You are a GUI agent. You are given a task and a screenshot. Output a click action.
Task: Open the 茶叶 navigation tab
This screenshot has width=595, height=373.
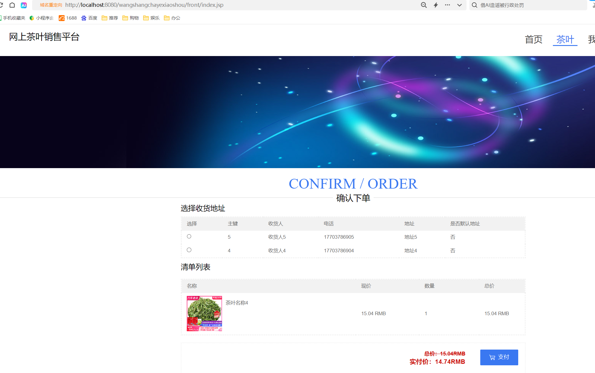pyautogui.click(x=565, y=39)
